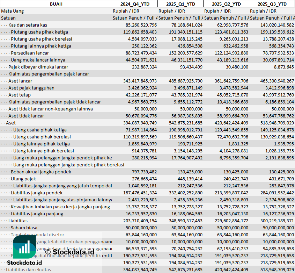Click the © Stockdata.id watermark text
This screenshot has height=273, width=295.
[69, 251]
